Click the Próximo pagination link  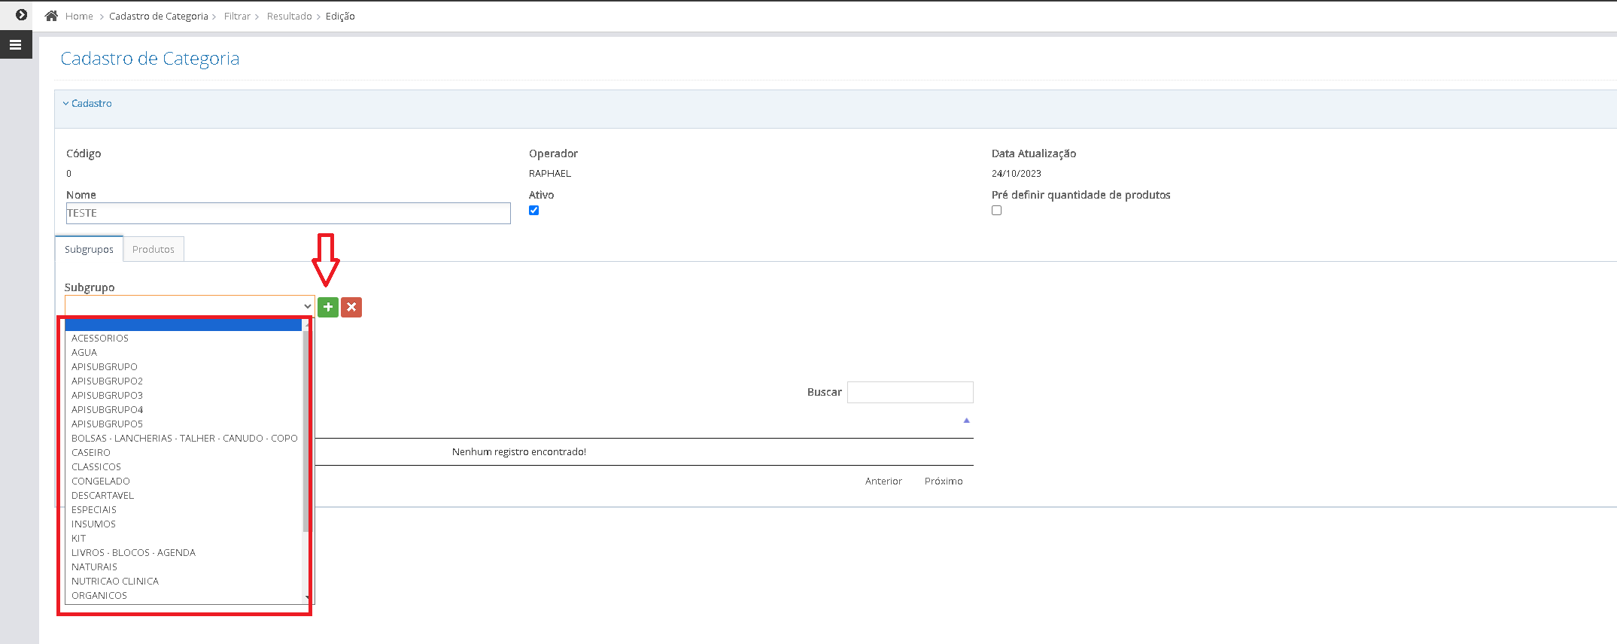coord(944,481)
